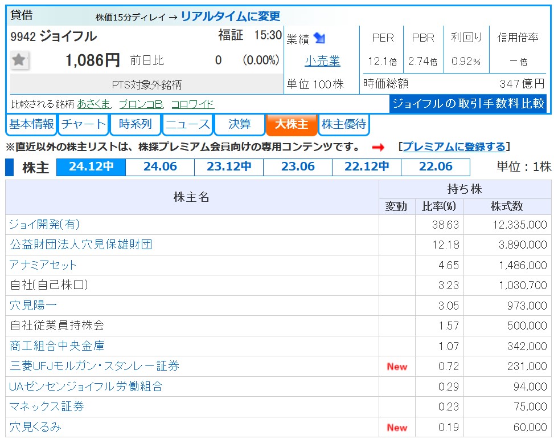Select the 23.06 period tab

coord(298,167)
